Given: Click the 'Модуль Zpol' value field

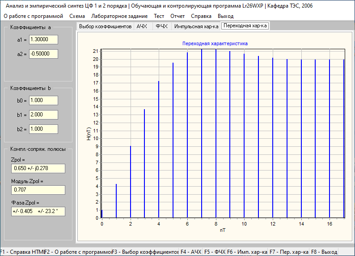Looking at the screenshot, I should pos(38,190).
